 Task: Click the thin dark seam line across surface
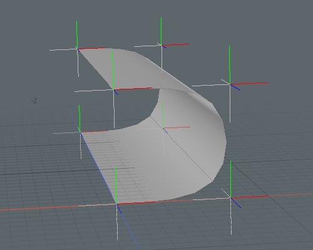[x=182, y=148]
